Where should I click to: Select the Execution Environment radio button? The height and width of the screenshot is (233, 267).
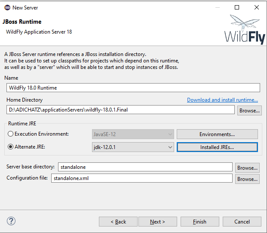point(10,134)
